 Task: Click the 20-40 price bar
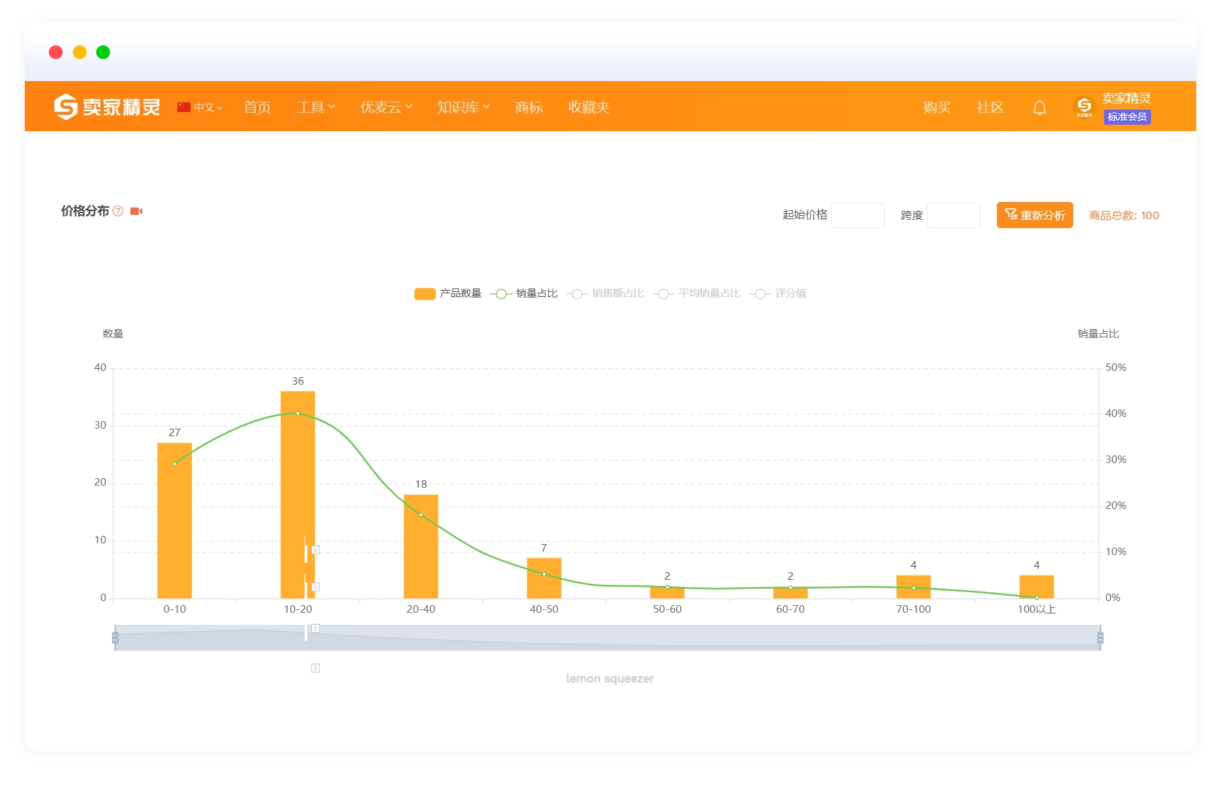click(421, 546)
